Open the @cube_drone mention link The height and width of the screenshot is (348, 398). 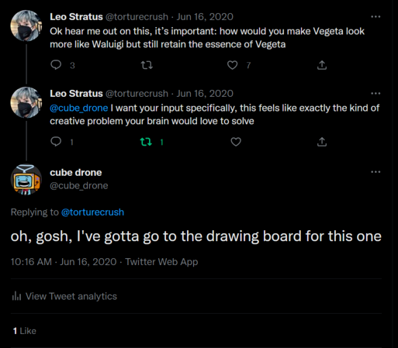click(79, 108)
